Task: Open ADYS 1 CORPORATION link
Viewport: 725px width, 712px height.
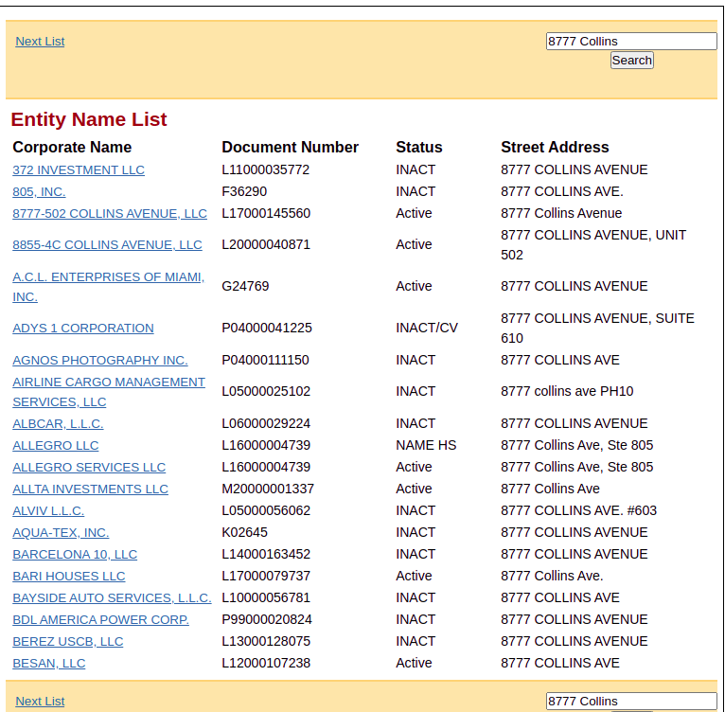Action: [83, 328]
